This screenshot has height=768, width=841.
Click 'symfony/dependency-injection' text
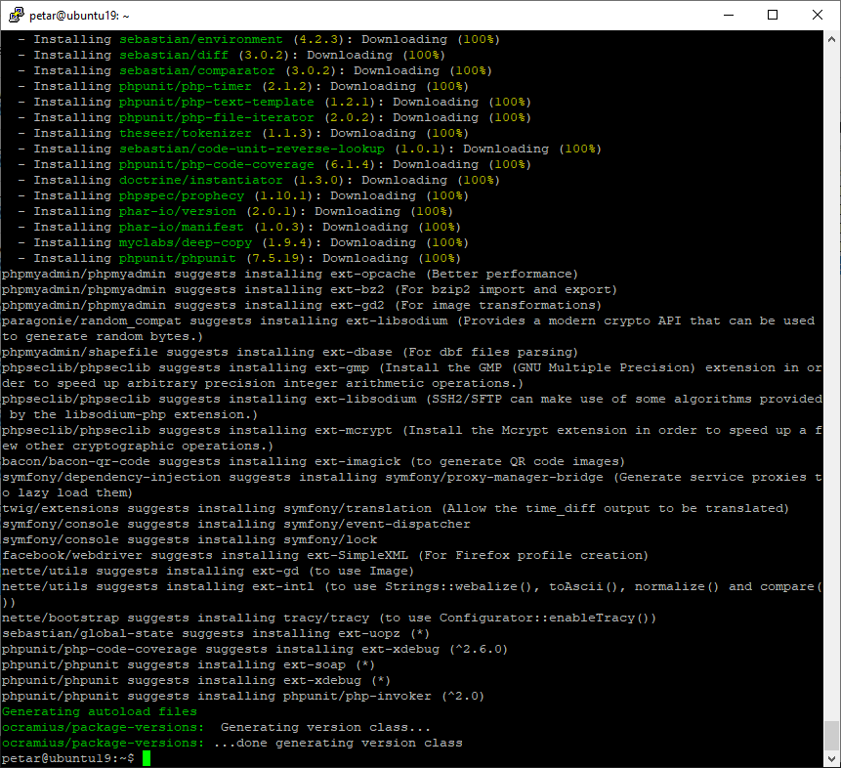click(111, 477)
